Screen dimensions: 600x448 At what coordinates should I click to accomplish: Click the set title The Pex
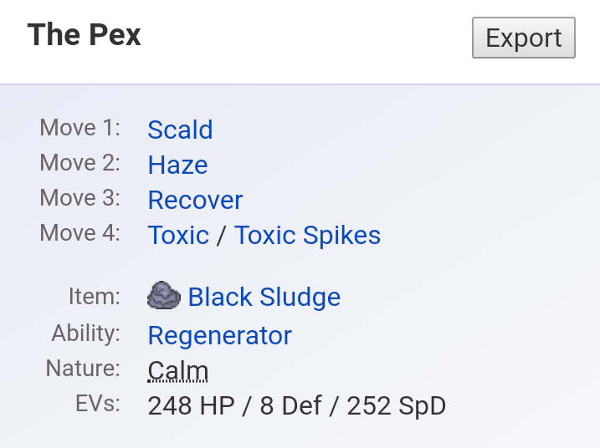click(x=84, y=35)
